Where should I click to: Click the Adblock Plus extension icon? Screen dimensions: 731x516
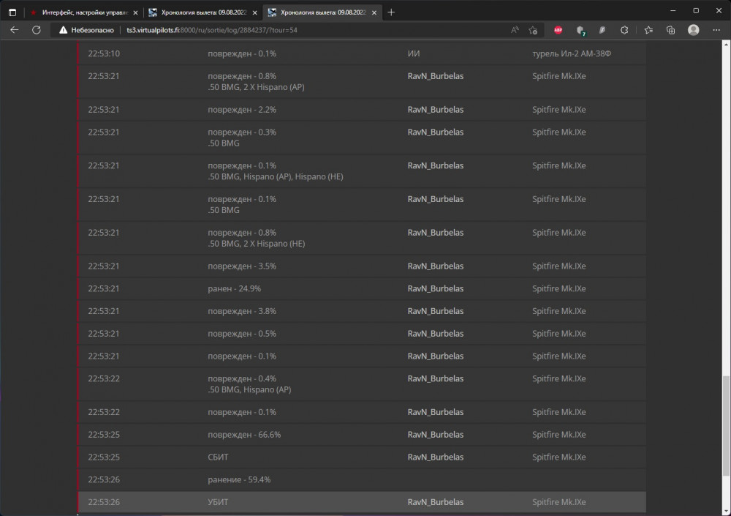pos(558,30)
